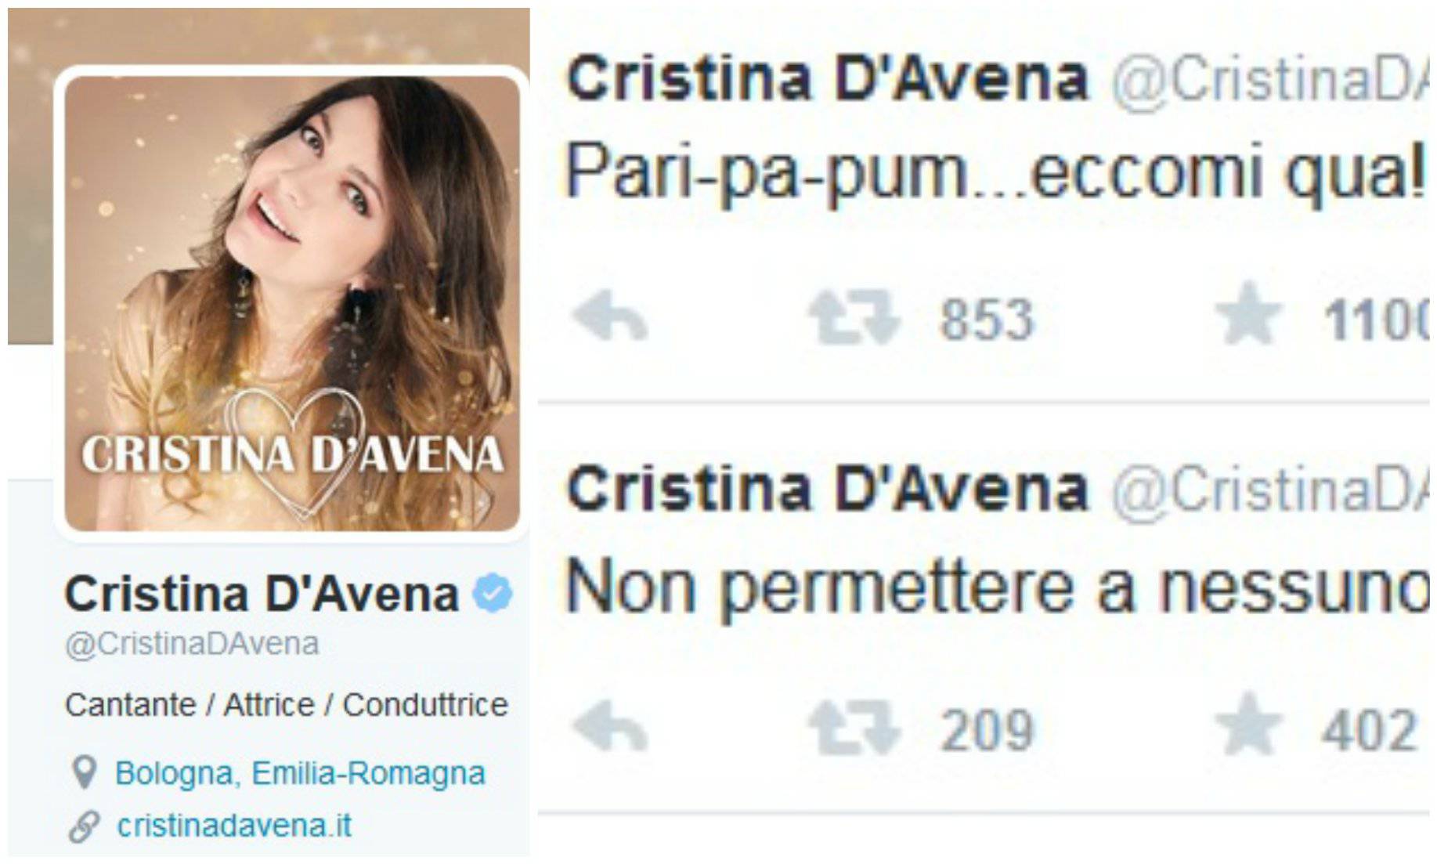1437x864 pixels.
Task: Open Bologna, Emilia-Romagna location link
Action: pos(300,774)
